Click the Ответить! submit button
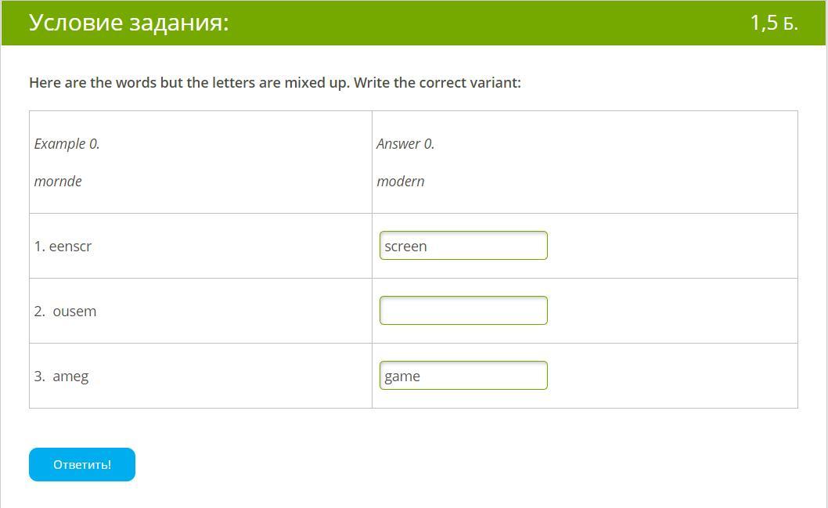 (x=82, y=464)
